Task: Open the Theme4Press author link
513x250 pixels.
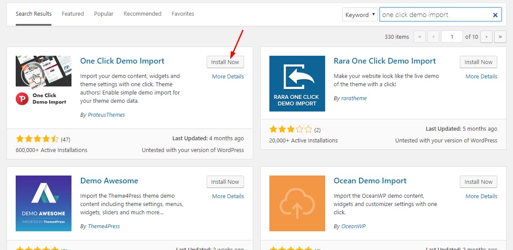Action: tap(104, 226)
